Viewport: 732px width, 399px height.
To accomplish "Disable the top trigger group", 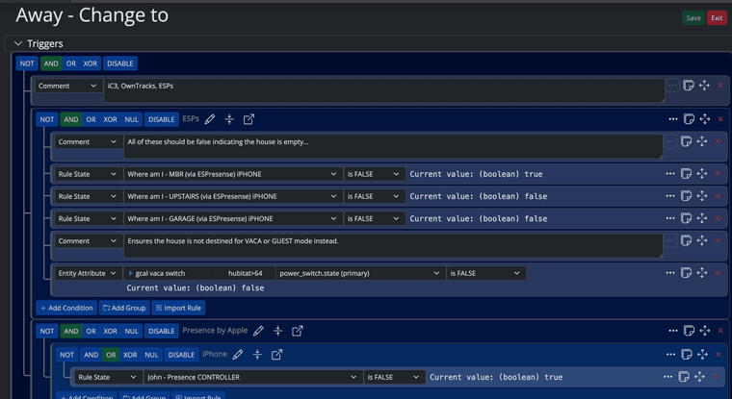I will (x=120, y=63).
